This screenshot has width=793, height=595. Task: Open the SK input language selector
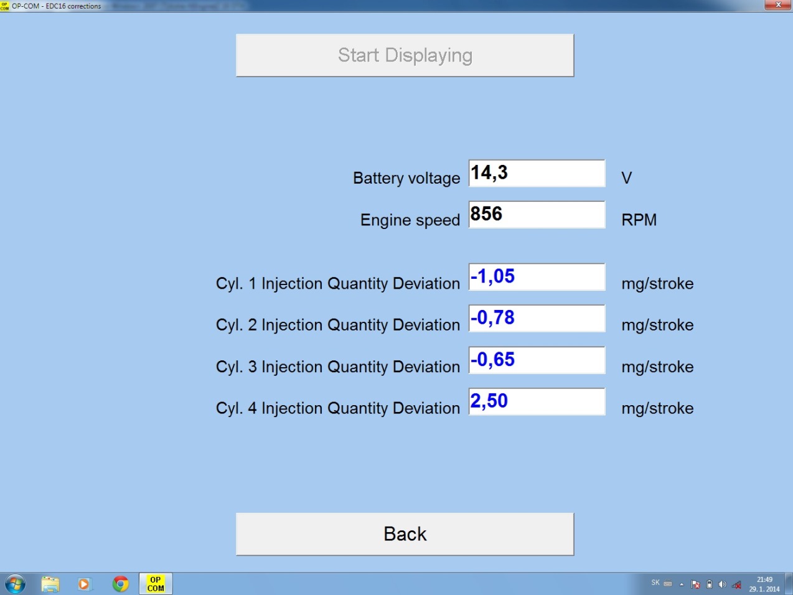pyautogui.click(x=655, y=583)
